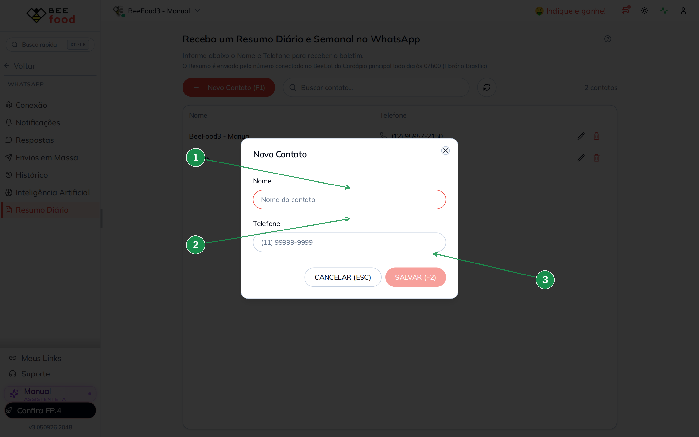This screenshot has height=437, width=699.
Task: Click the Nome column header
Action: (x=198, y=115)
